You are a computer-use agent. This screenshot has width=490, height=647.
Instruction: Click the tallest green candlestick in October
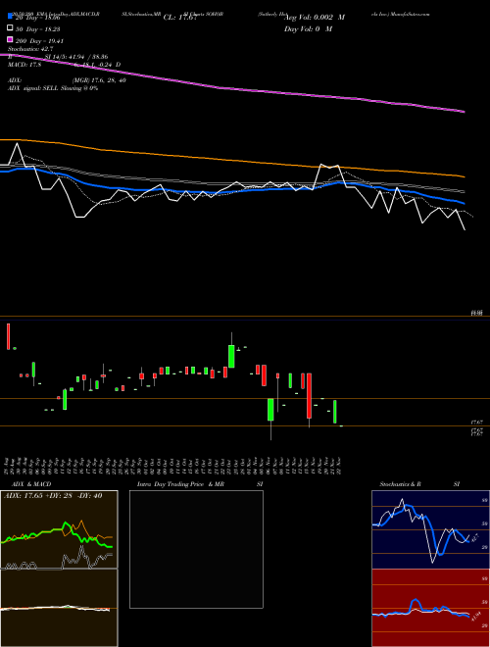point(231,356)
